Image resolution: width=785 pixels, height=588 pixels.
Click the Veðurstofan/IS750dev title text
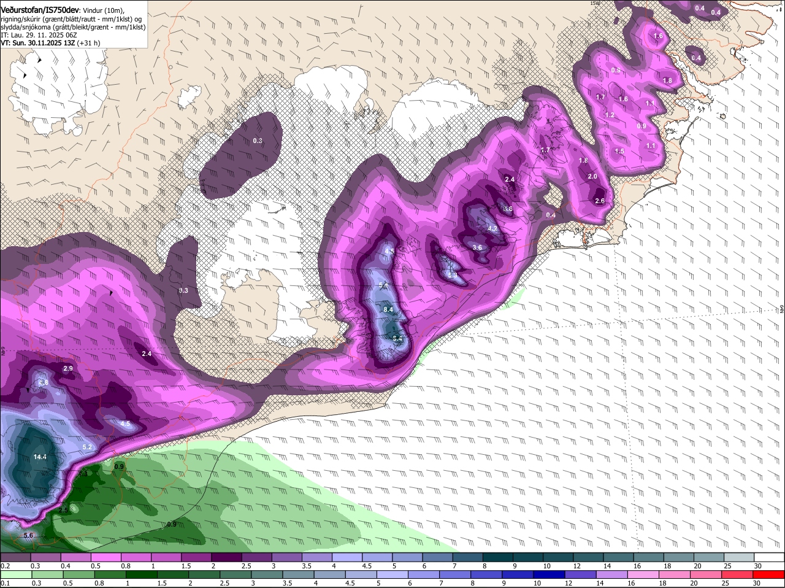40,9
